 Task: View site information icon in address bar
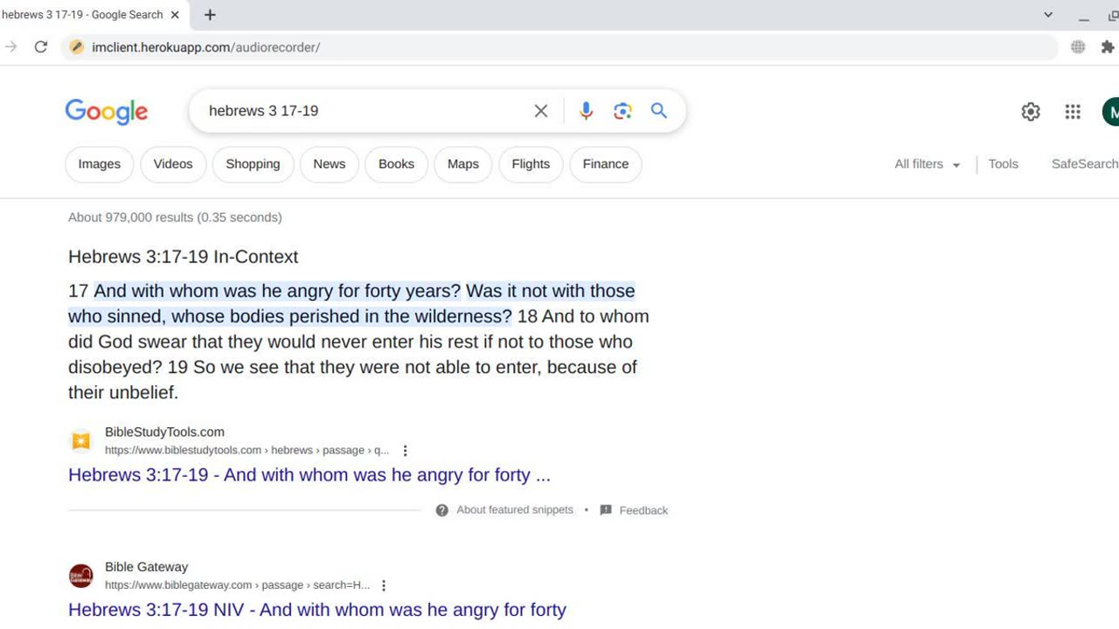[77, 47]
